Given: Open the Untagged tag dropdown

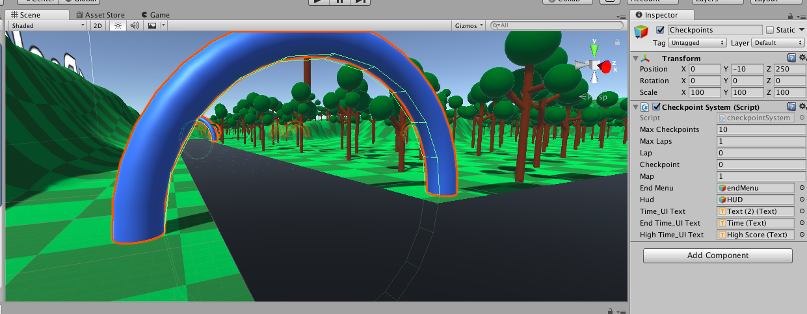Looking at the screenshot, I should coord(697,42).
